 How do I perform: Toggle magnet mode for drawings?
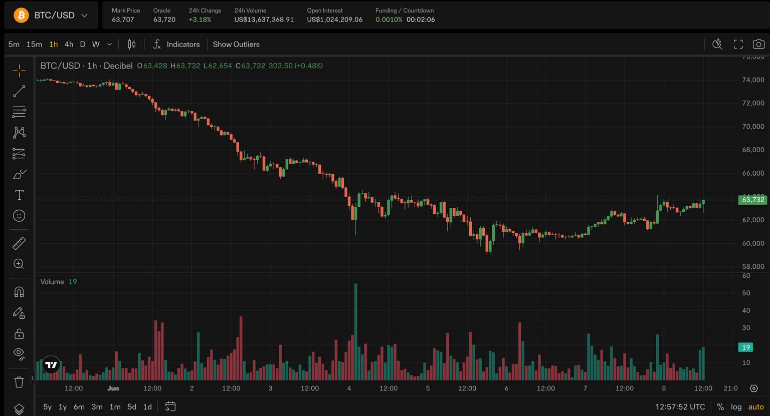[19, 292]
